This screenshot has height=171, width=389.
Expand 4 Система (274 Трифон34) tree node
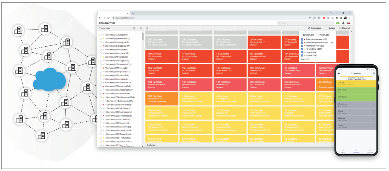tap(101, 57)
